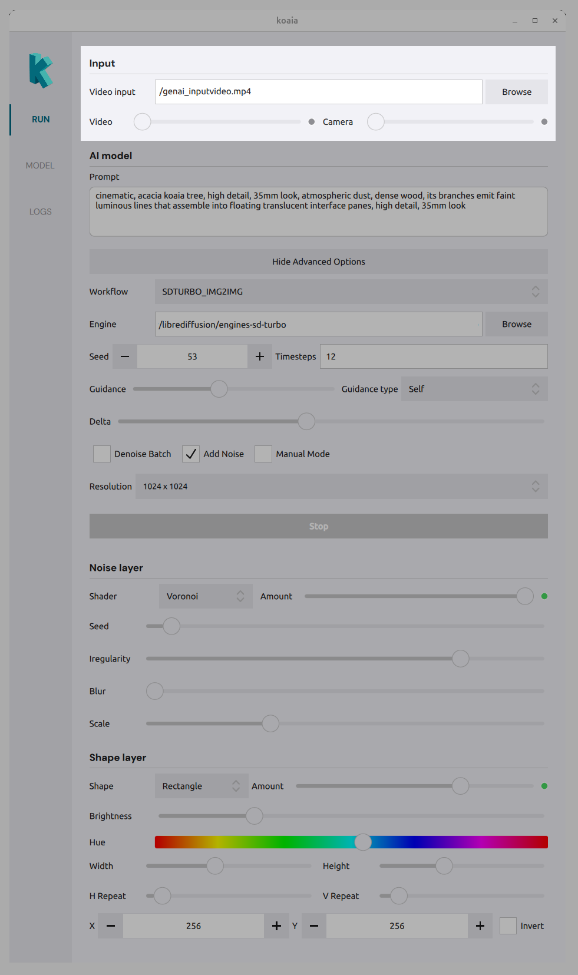This screenshot has width=578, height=975.
Task: Open the Workflow dropdown SDTURBO_IMG2IMG
Action: pyautogui.click(x=351, y=292)
